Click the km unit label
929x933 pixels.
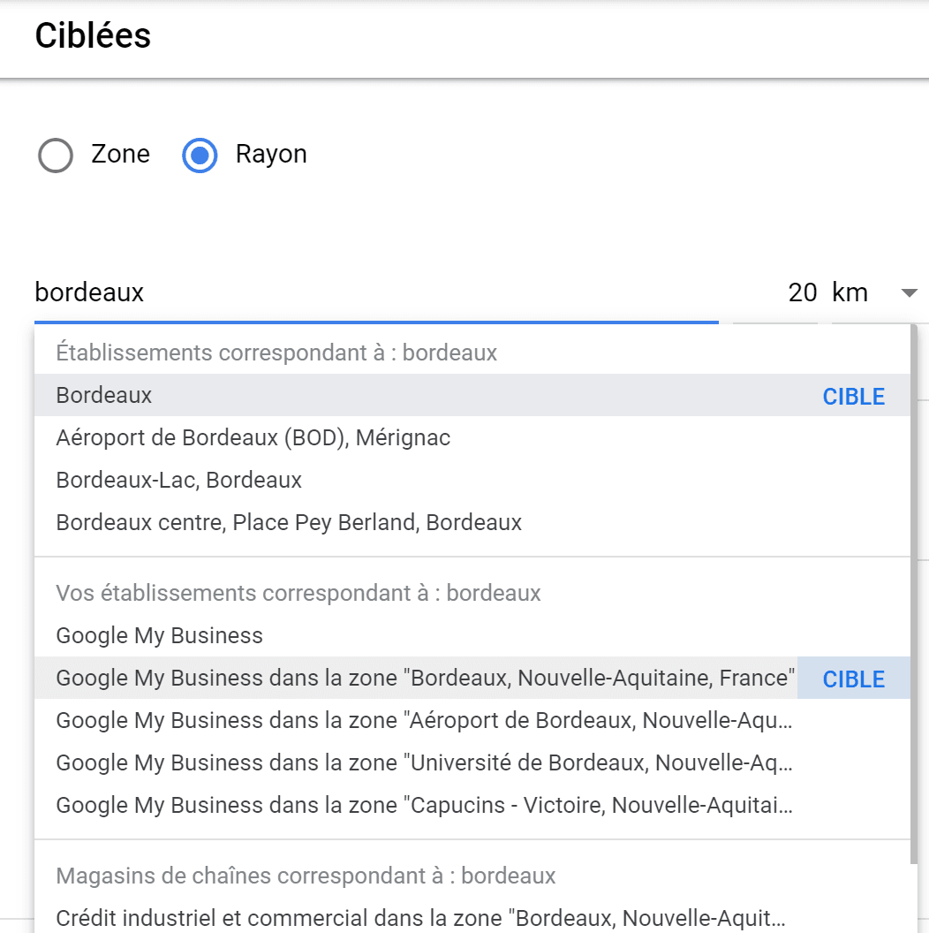pyautogui.click(x=850, y=292)
